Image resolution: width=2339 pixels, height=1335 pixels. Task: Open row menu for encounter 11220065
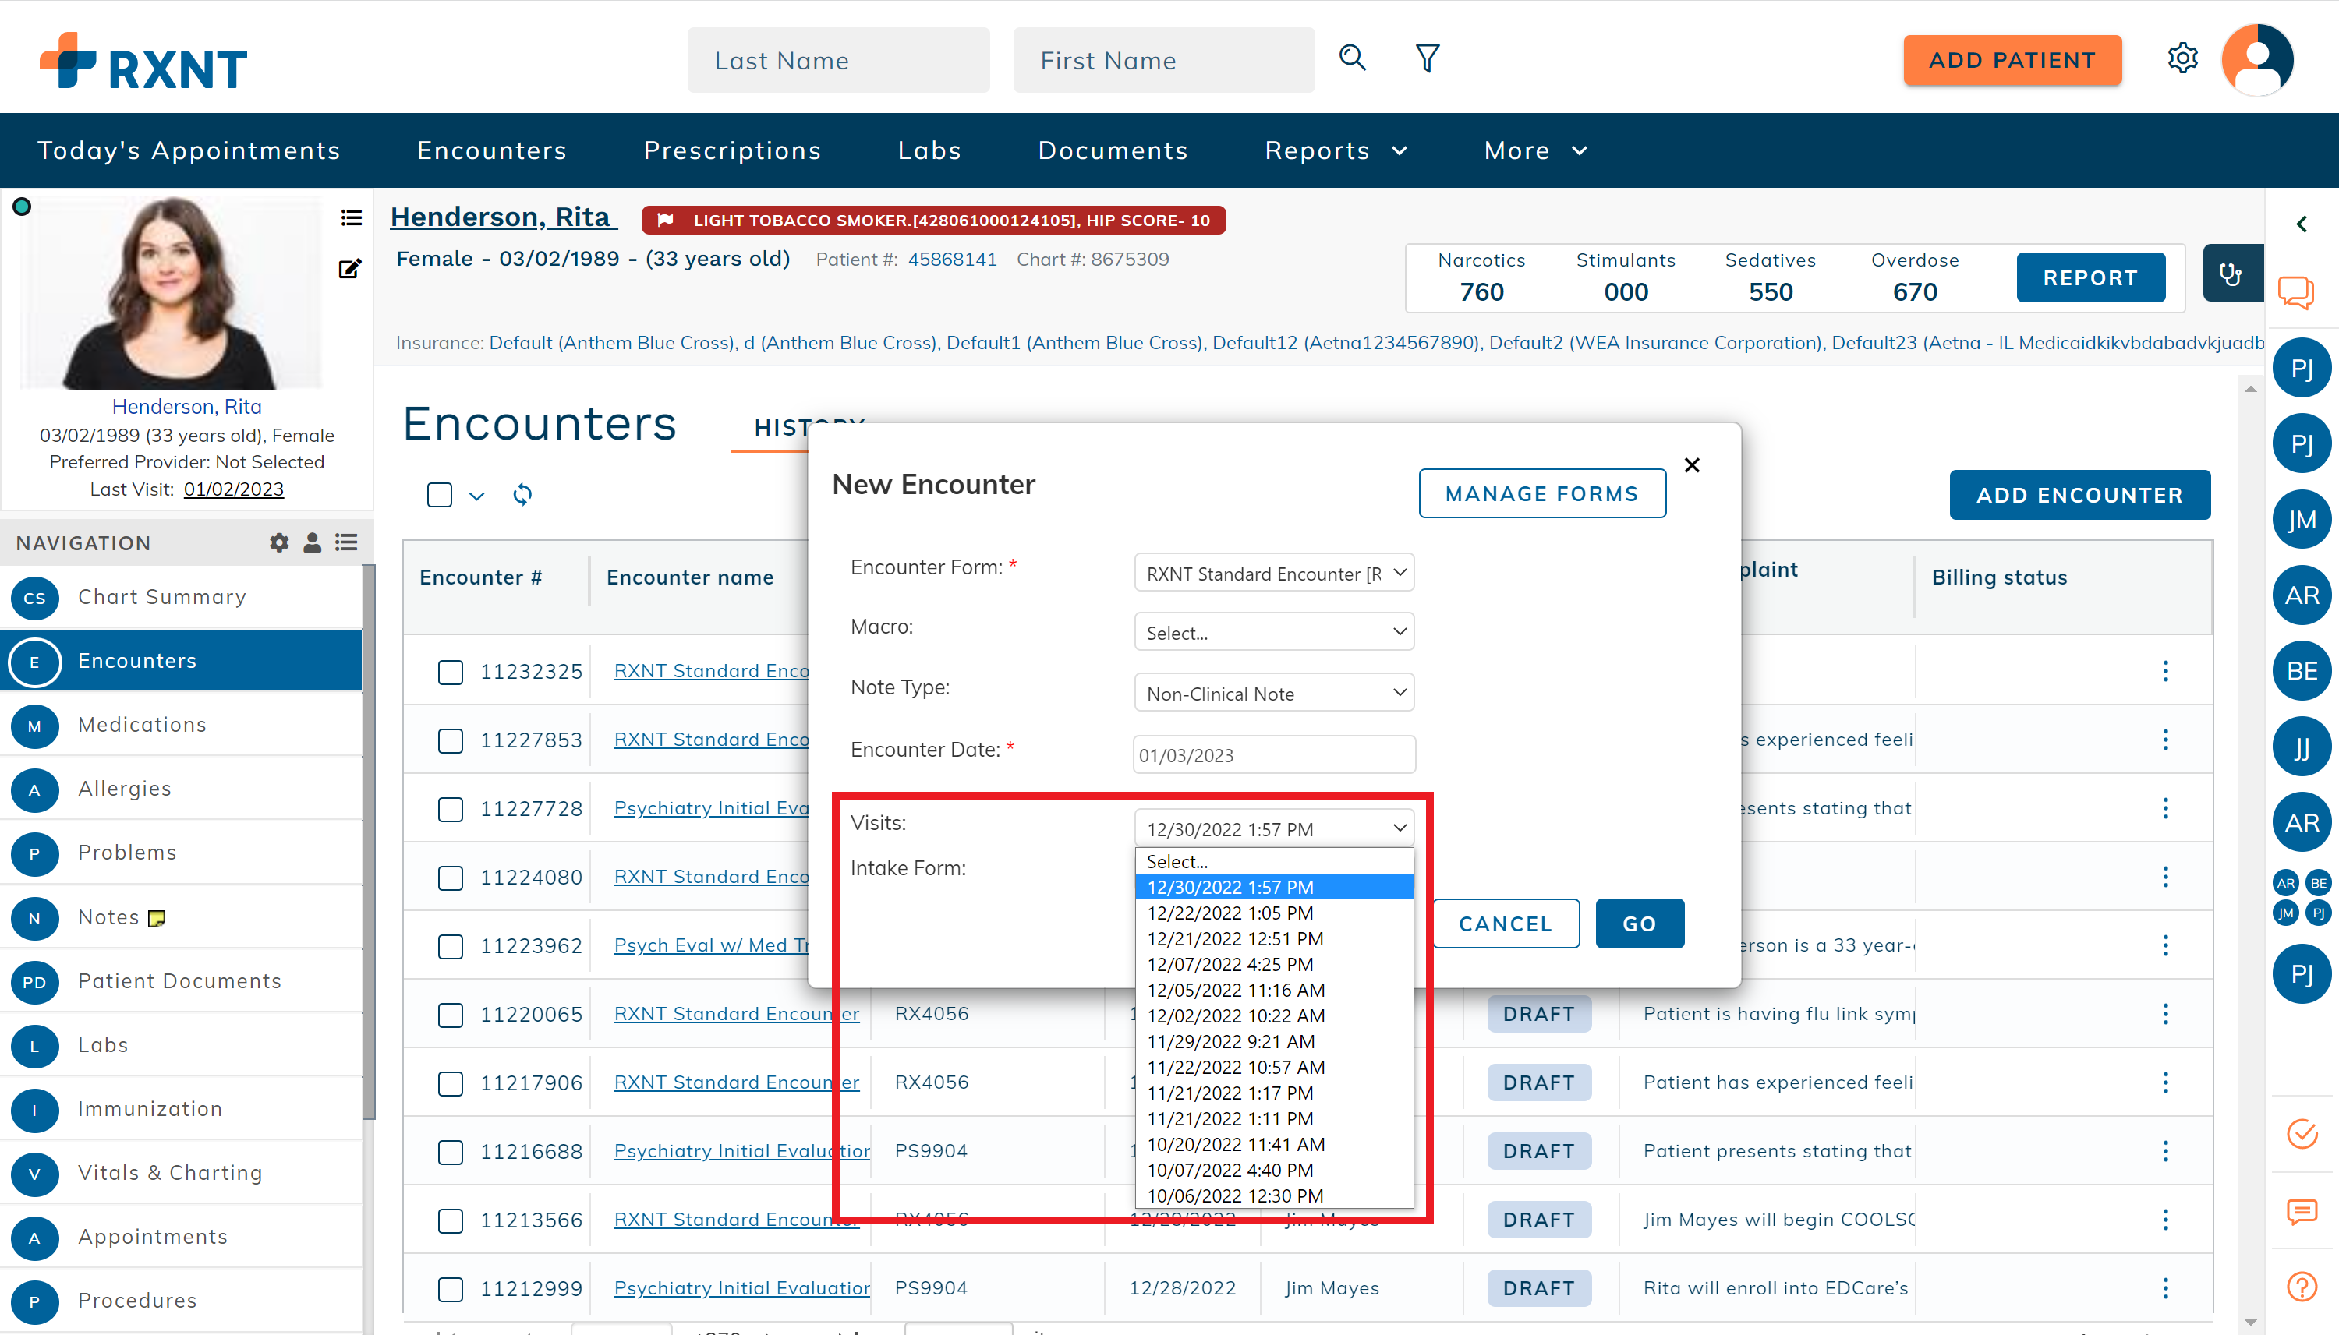pos(2166,1014)
